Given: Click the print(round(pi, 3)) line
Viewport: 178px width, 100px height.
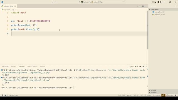Looking at the screenshot, I should [x=24, y=25].
